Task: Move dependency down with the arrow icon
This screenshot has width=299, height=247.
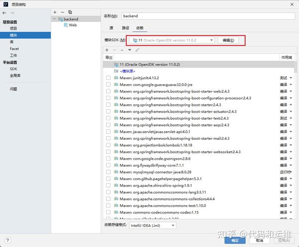Action: [x=130, y=50]
